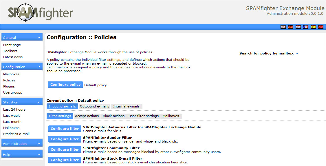The width and height of the screenshot is (326, 166).
Task: Collapse the Statistics sidebar section
Action: [x=22, y=102]
